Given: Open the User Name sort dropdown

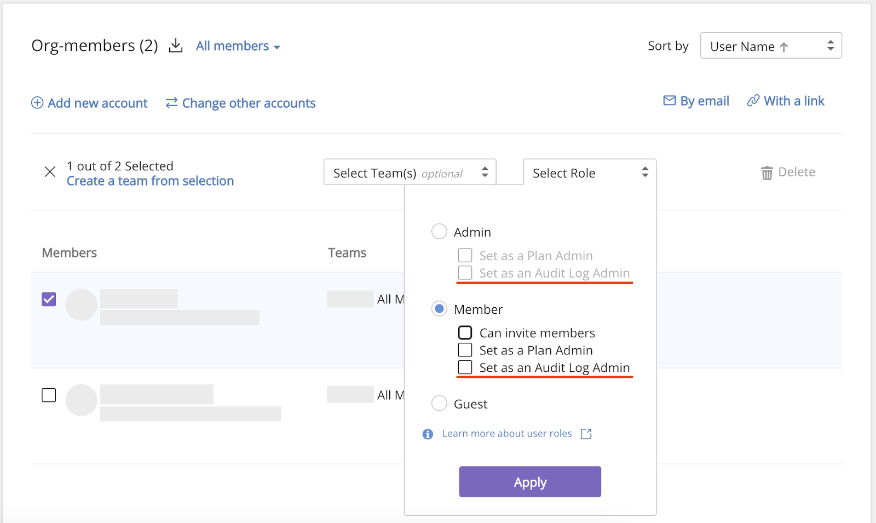Looking at the screenshot, I should click(x=770, y=45).
